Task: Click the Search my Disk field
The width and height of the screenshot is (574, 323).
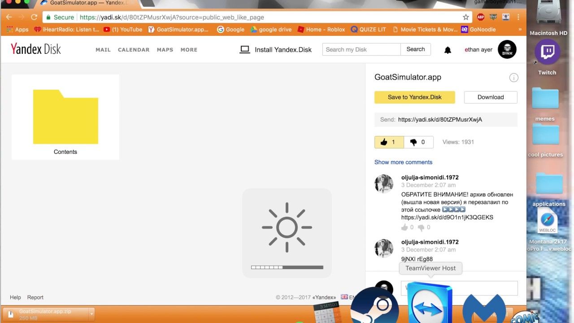Action: pyautogui.click(x=361, y=49)
